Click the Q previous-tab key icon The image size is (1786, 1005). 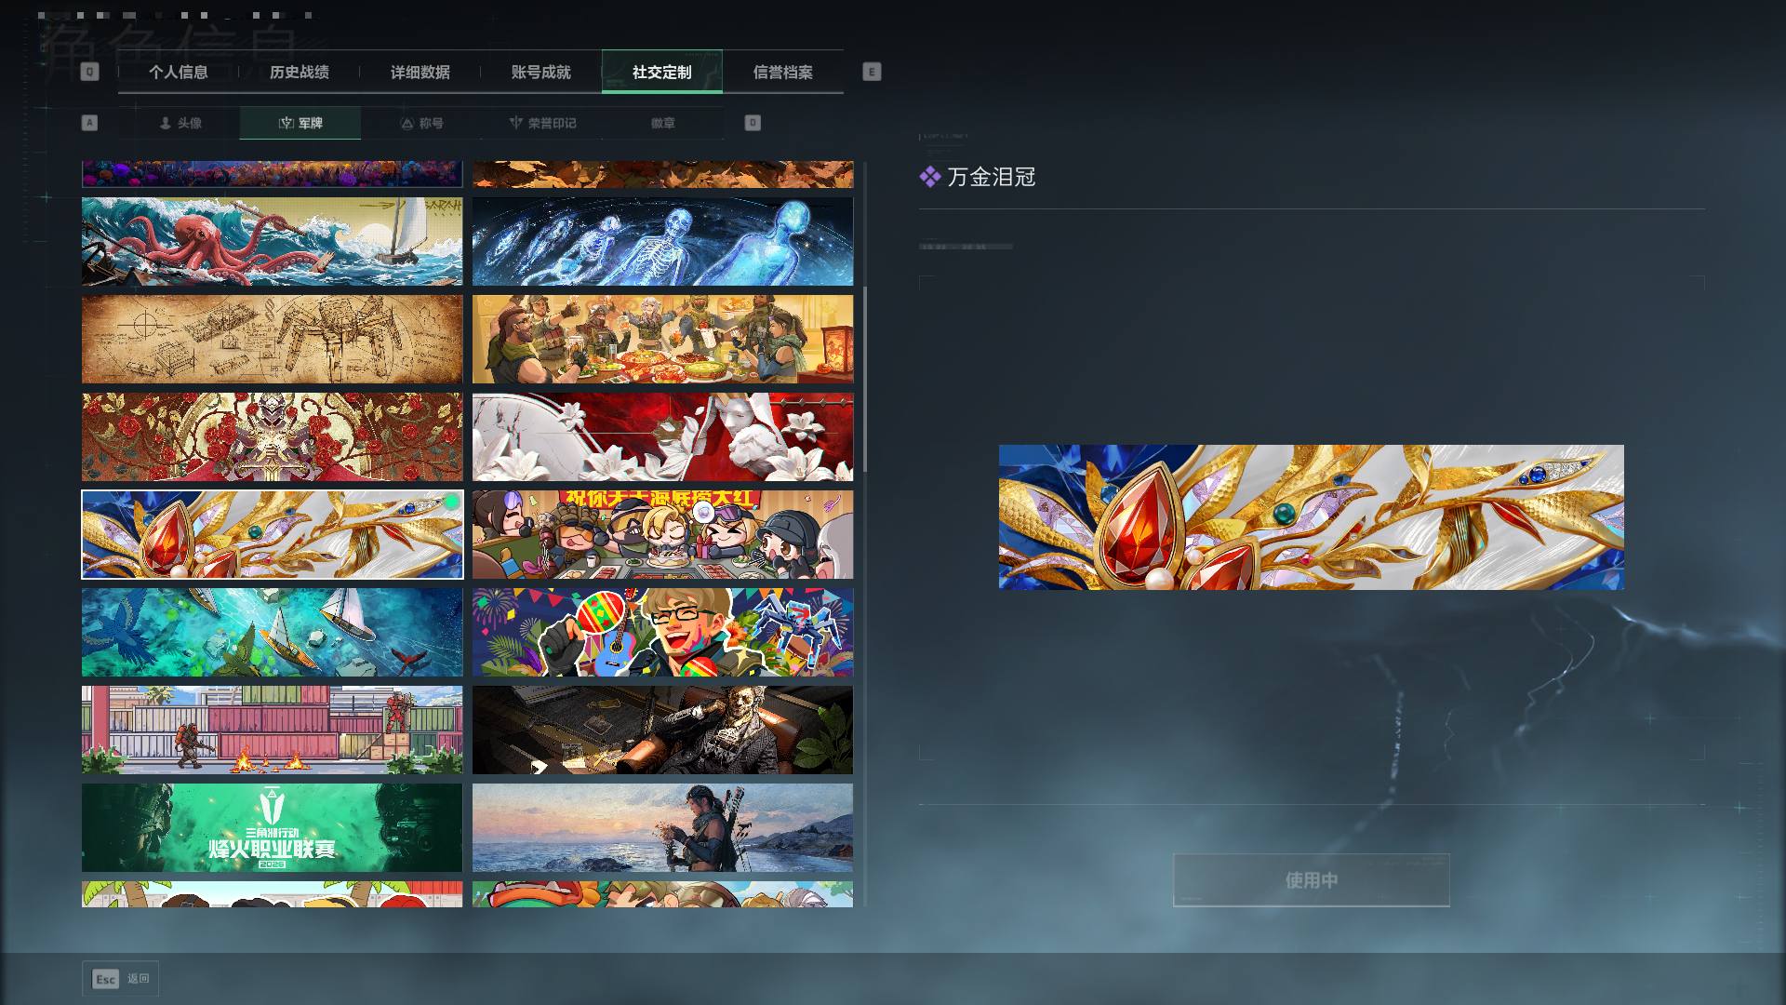[89, 72]
